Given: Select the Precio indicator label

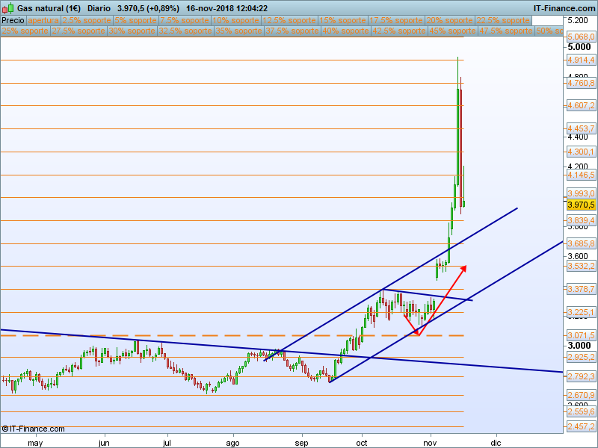Looking at the screenshot, I should click(13, 21).
